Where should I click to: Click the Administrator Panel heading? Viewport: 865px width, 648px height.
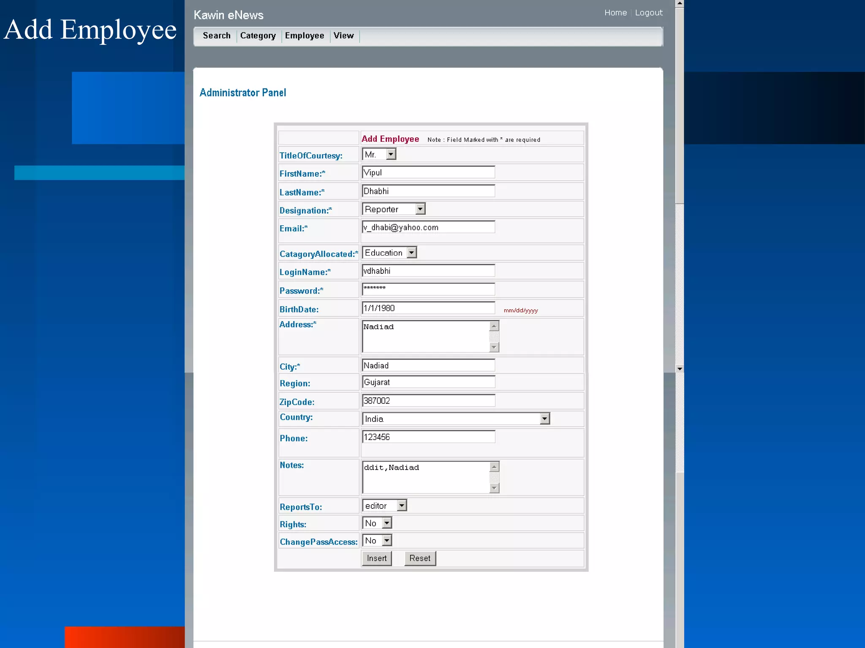tap(243, 92)
